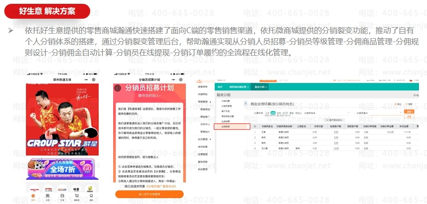Switch to the 微商城店铺设置 tab
The image size is (427, 204).
point(238,87)
